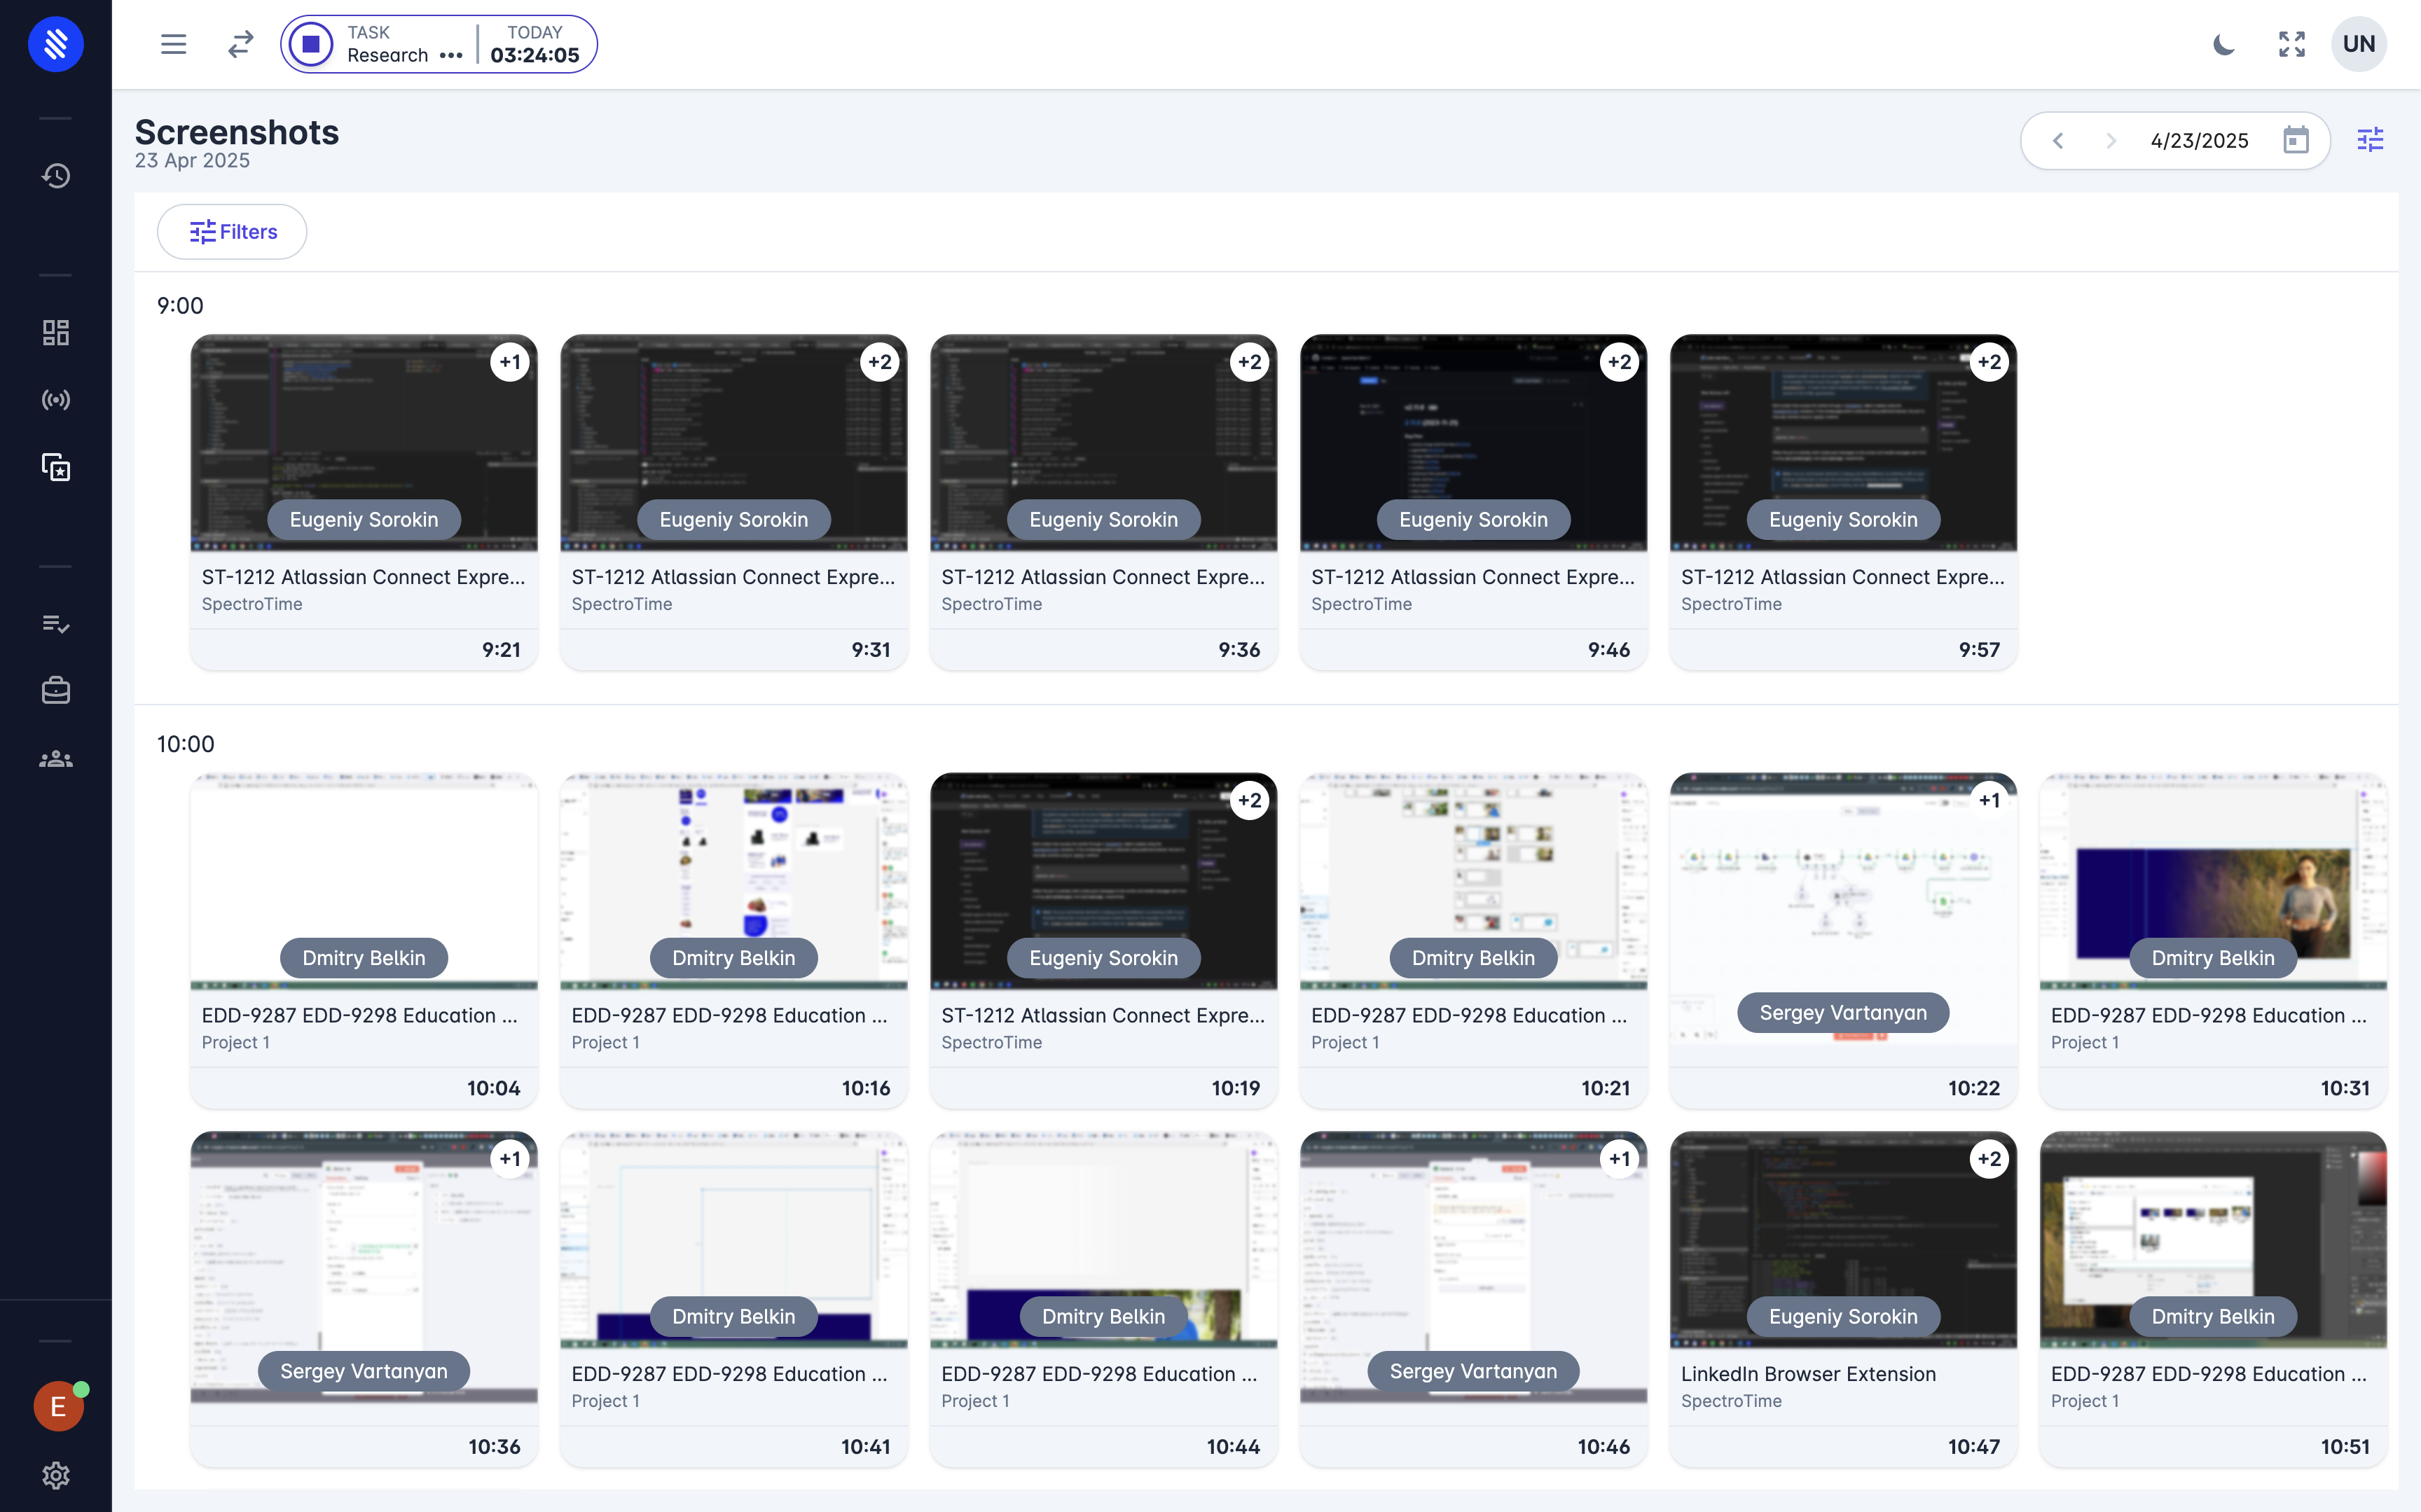Open the hamburger menu in the top bar
Image resolution: width=2421 pixels, height=1512 pixels.
tap(173, 44)
